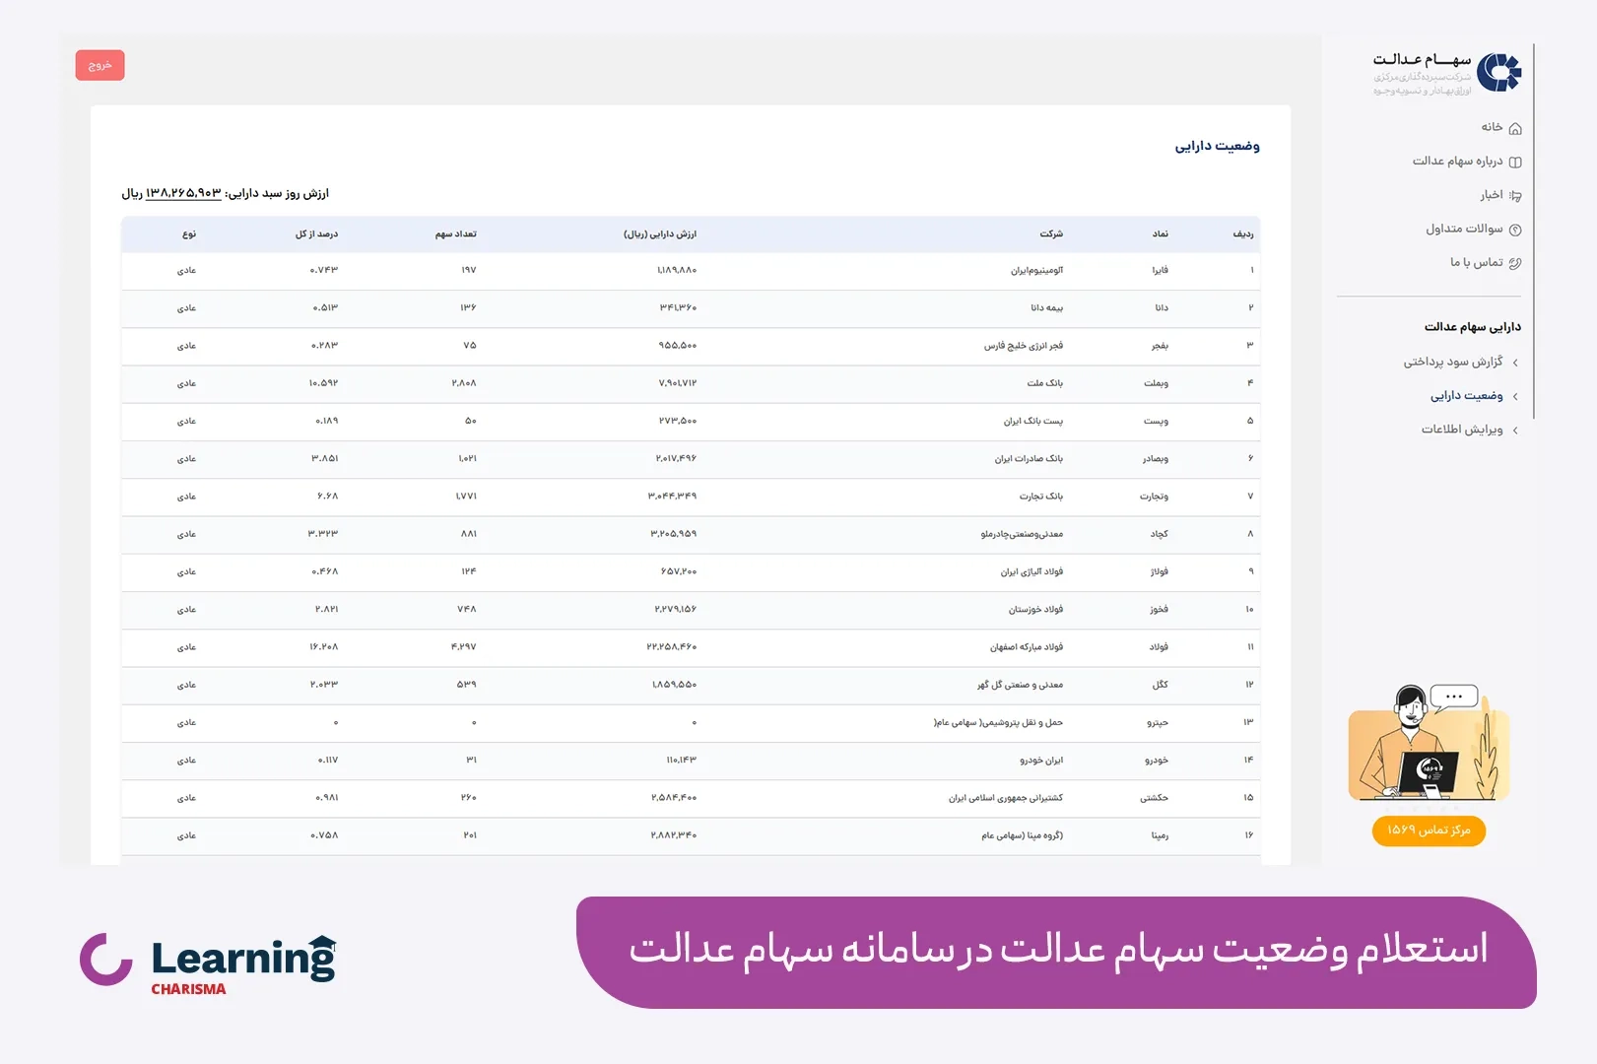Click the کچاد symbol cell
Screen dimensions: 1597x1064
click(1160, 534)
